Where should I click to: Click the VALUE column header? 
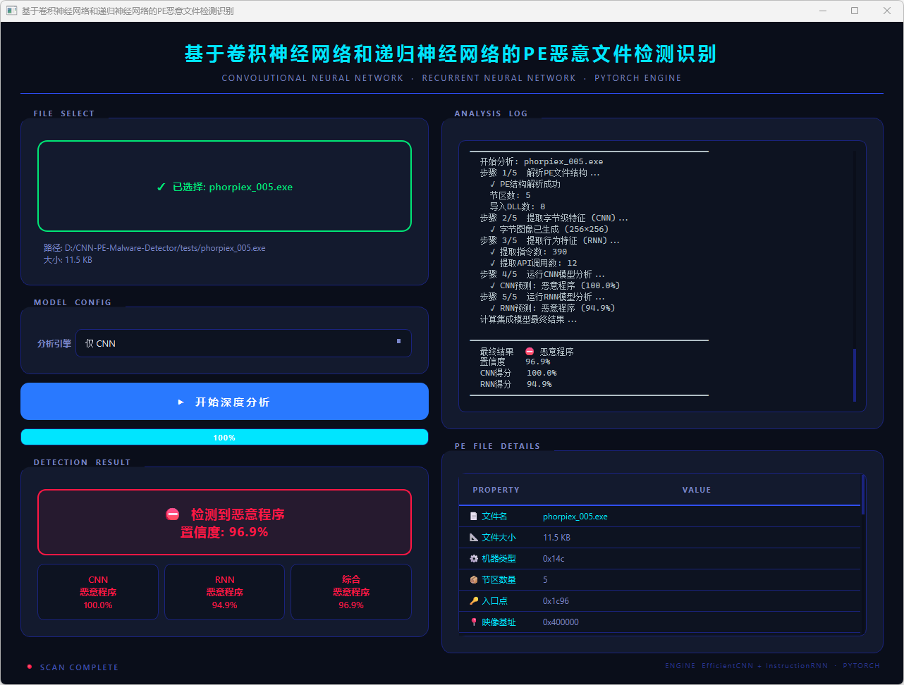[696, 490]
